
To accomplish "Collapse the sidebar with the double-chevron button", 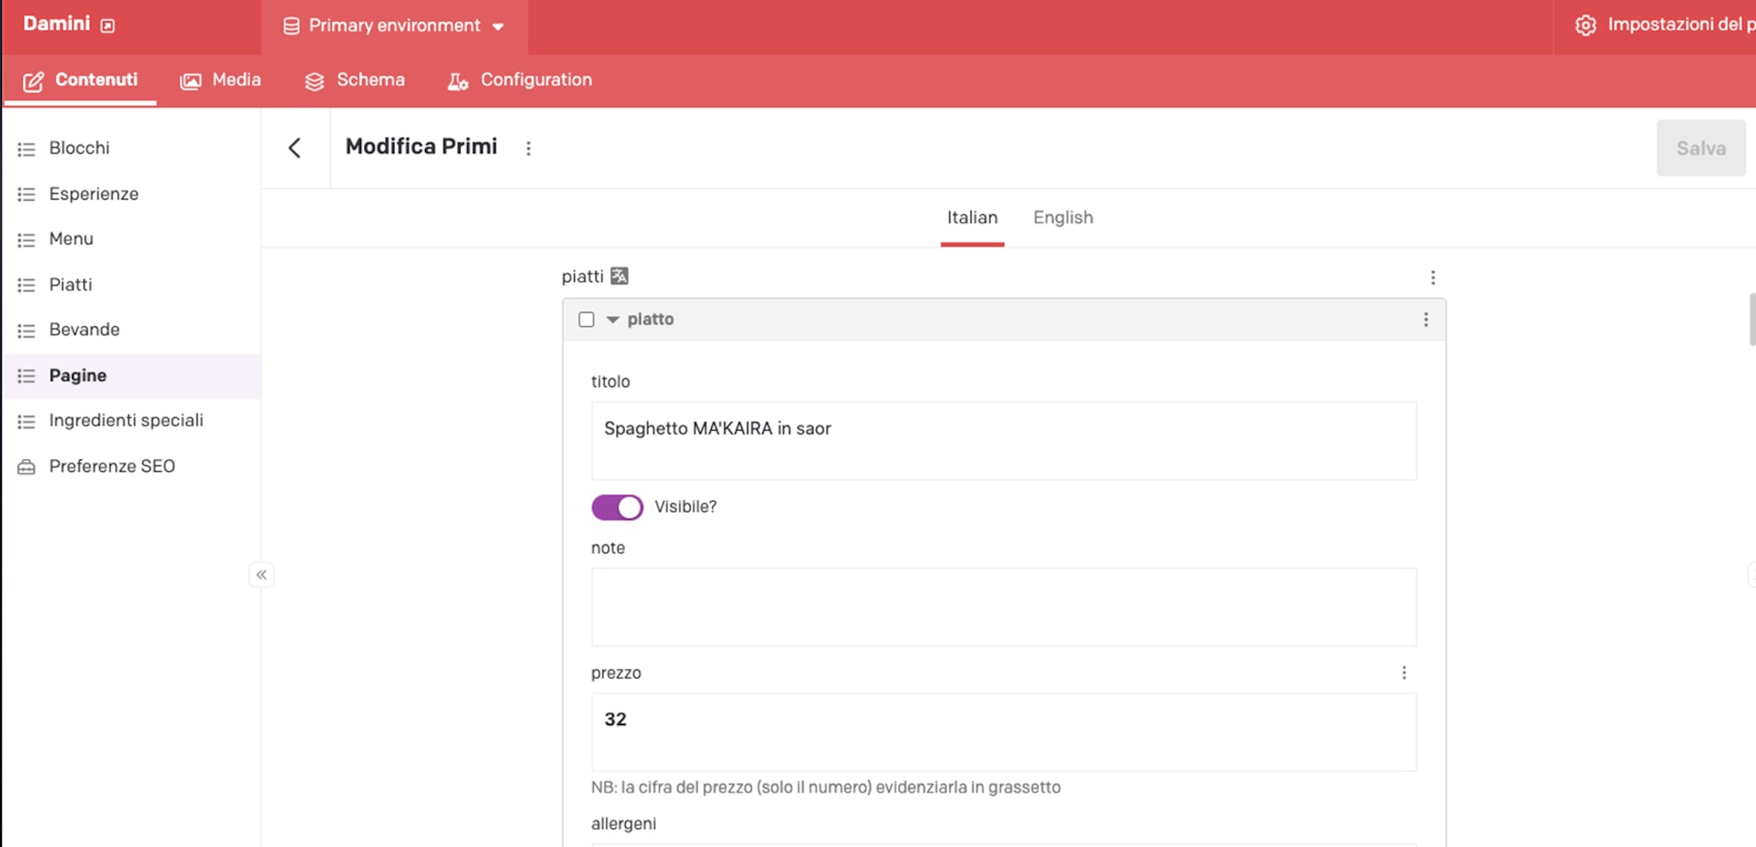I will [262, 575].
